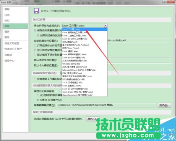176x141 pixels.
Task: Choose Excel 97-2003 加载宏(*.xla) option
Action: click(x=84, y=89)
